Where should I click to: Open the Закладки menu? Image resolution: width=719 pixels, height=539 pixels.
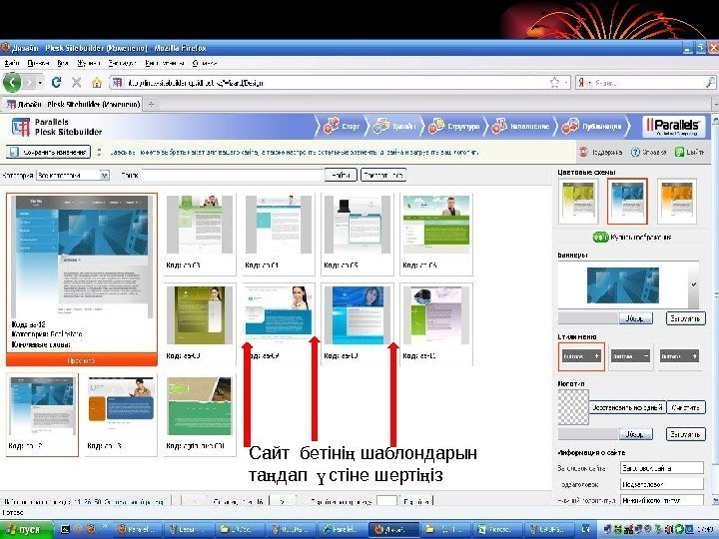click(x=123, y=63)
